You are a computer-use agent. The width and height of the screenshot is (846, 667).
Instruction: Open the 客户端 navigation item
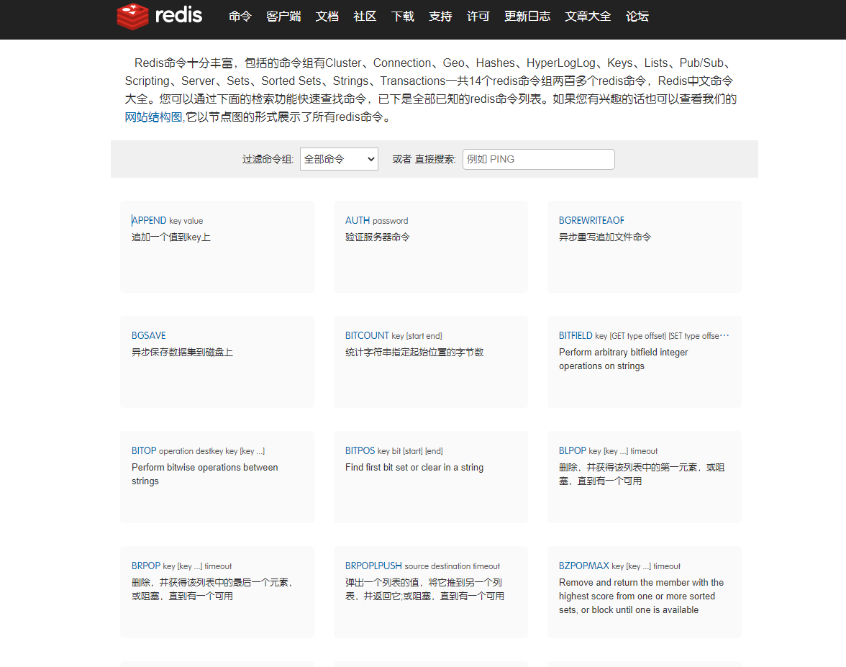pyautogui.click(x=283, y=16)
